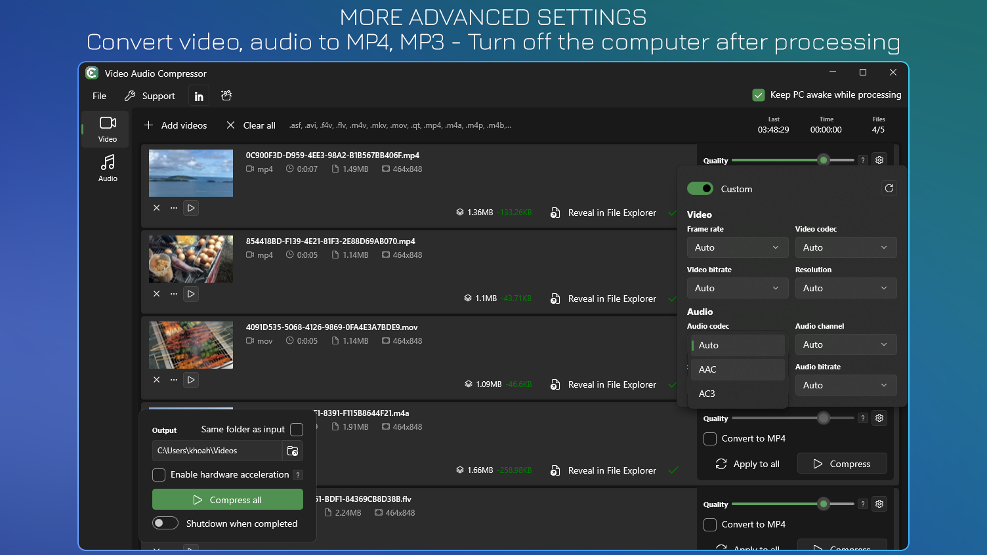Open more options for the 4091D535 .mov video
The image size is (987, 555).
[174, 380]
